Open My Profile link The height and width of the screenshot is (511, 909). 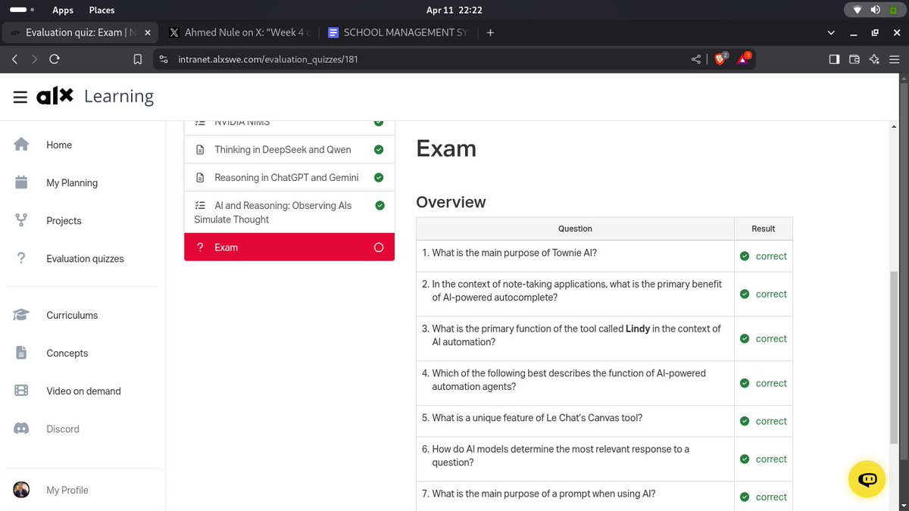pyautogui.click(x=67, y=490)
